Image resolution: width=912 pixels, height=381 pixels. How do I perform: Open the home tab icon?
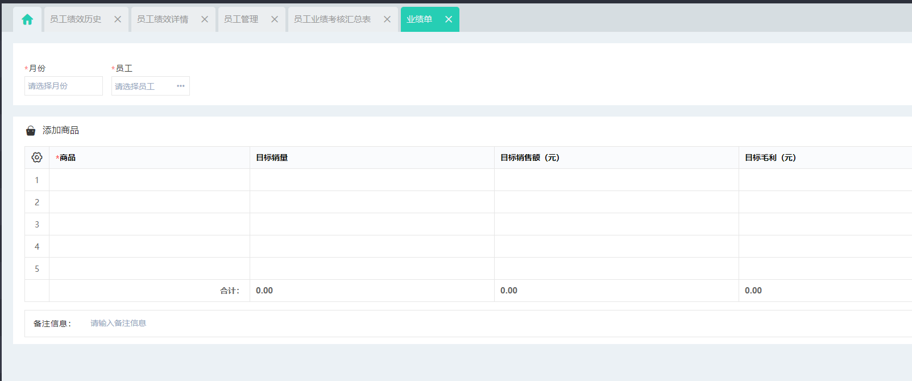point(27,19)
